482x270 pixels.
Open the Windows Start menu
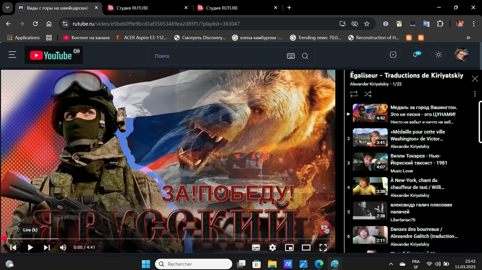coord(146,264)
